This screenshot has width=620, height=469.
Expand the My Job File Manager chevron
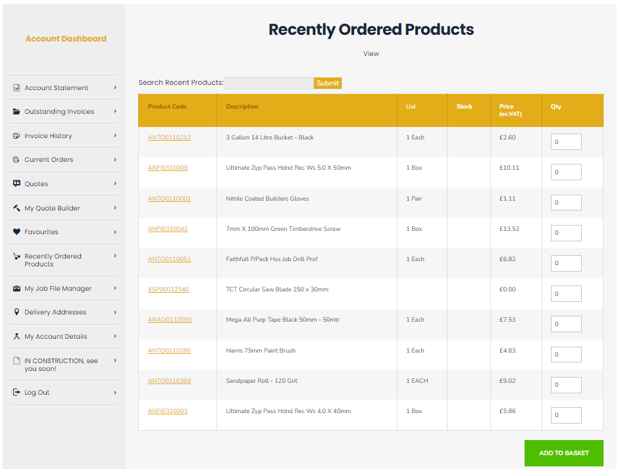click(115, 289)
